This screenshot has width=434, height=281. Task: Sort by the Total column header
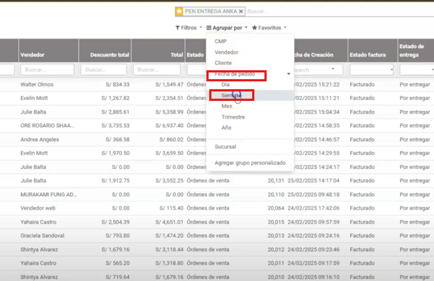[176, 55]
